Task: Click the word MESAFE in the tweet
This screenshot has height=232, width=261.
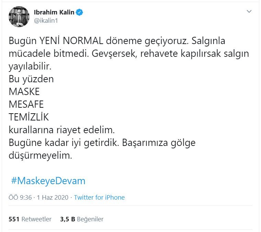Action: pos(26,104)
